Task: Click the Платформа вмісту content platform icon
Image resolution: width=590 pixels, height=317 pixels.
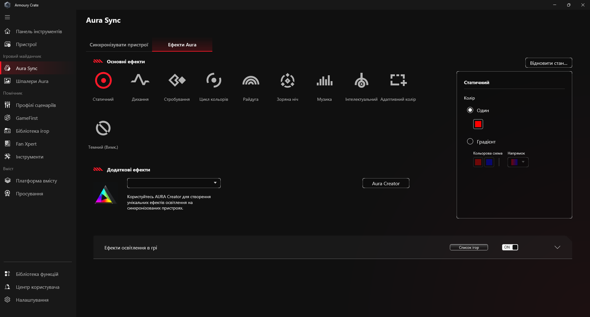Action: (7, 181)
